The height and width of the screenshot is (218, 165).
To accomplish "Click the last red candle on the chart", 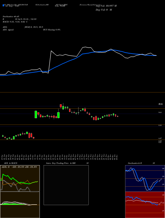I will tap(117, 116).
